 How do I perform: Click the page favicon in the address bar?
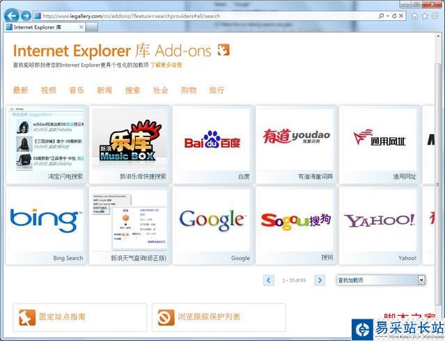pyautogui.click(x=37, y=16)
